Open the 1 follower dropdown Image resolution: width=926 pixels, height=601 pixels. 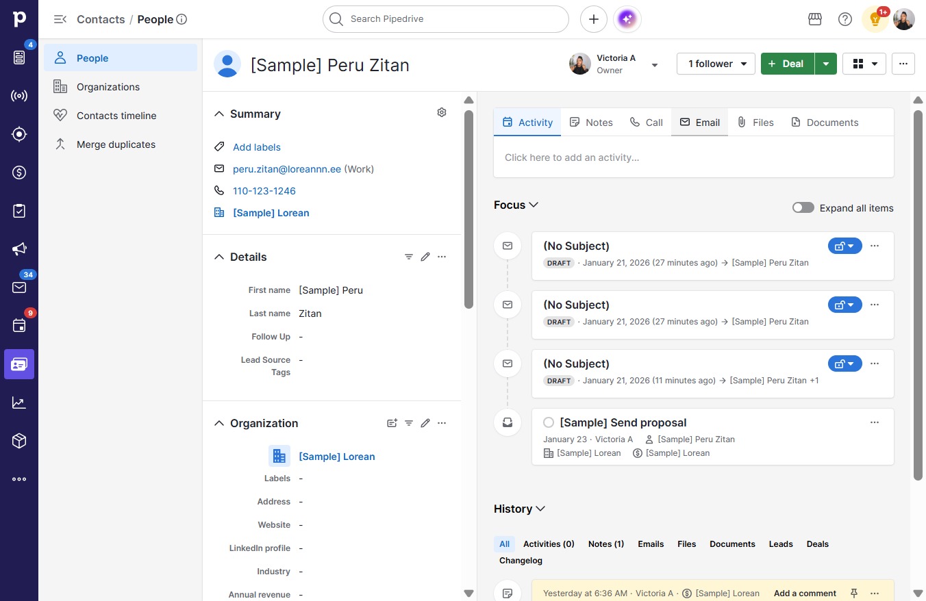716,64
